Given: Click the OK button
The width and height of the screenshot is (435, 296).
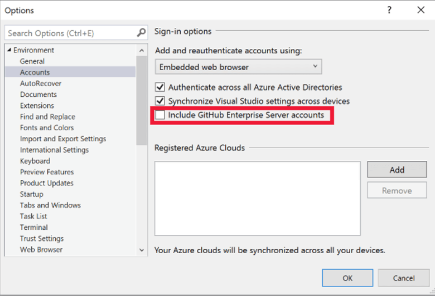Looking at the screenshot, I should tap(347, 278).
